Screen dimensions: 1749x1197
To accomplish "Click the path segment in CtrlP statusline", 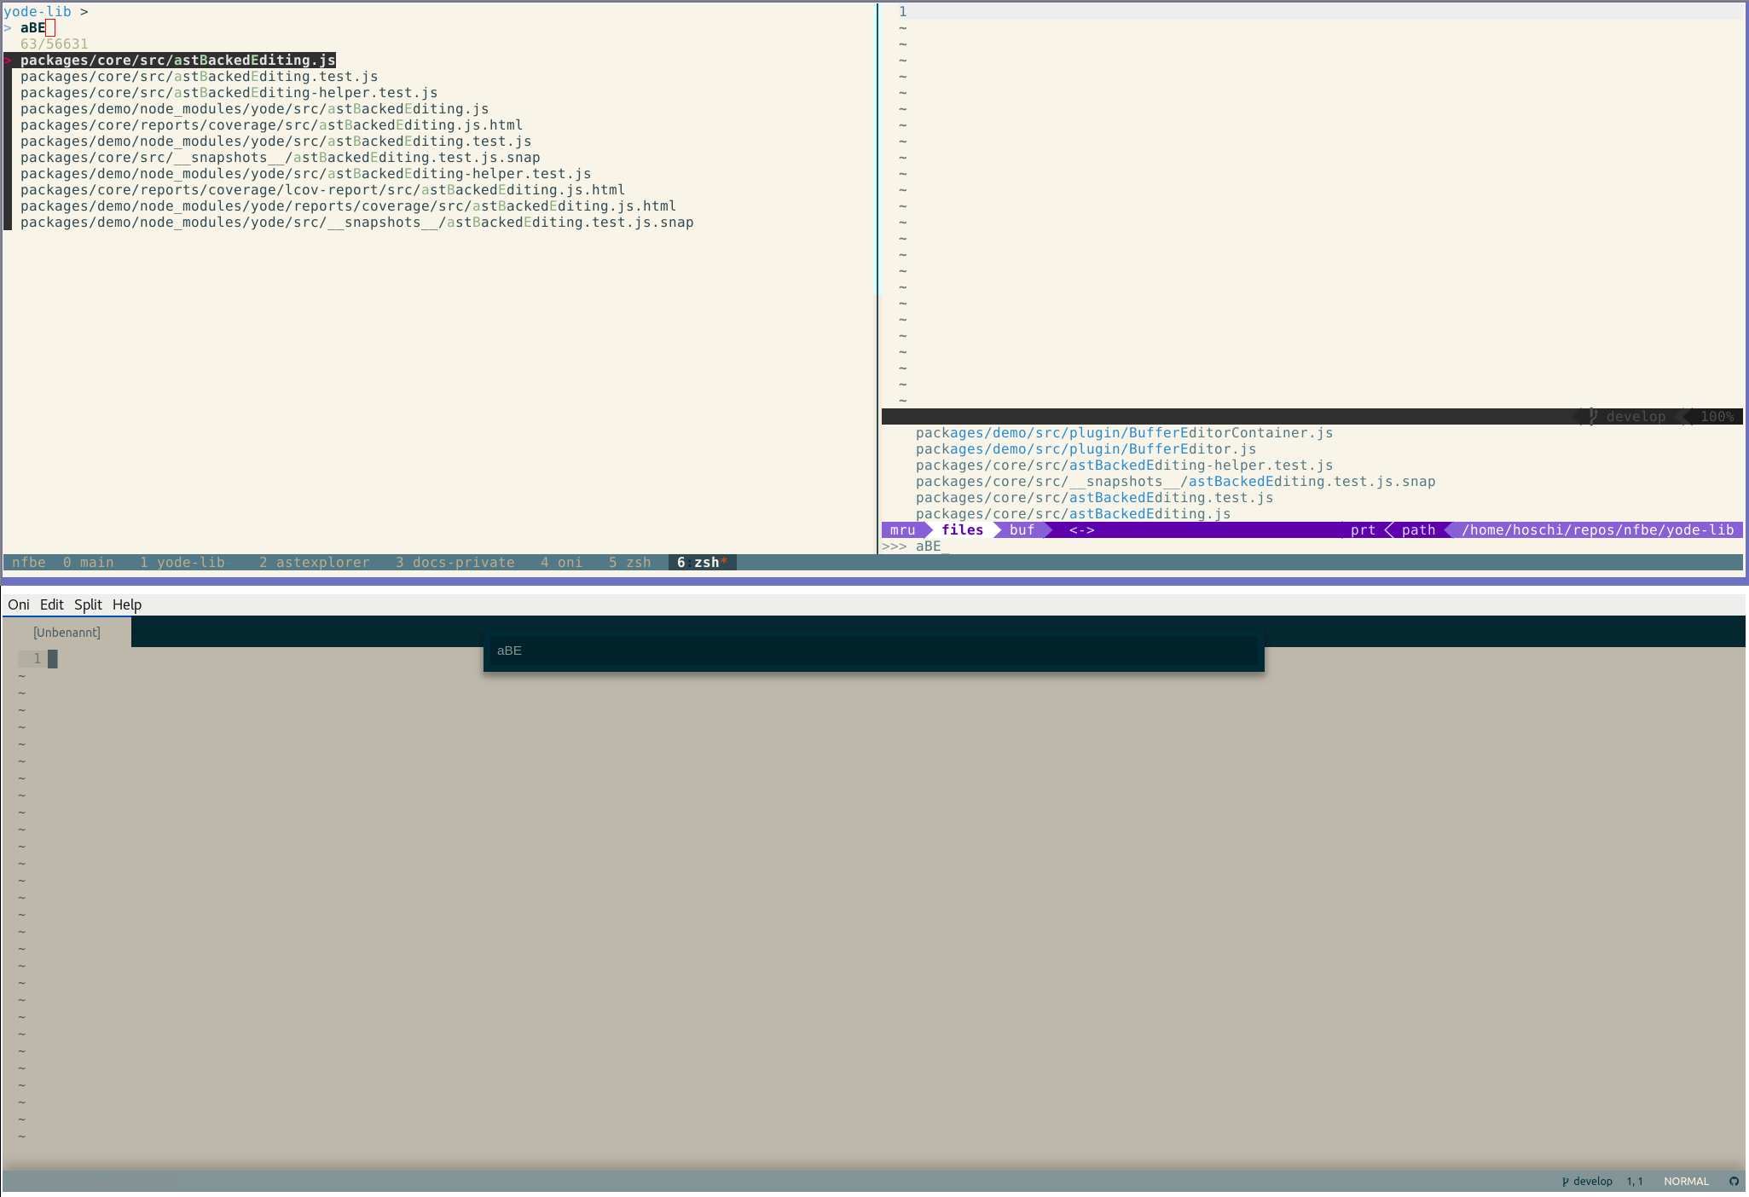I will (x=1418, y=529).
